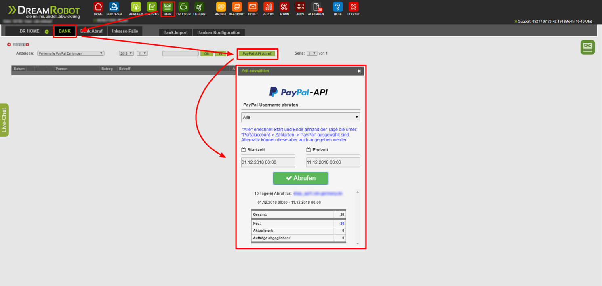Click the PayPal-API Abruf button
602x286 pixels.
[x=257, y=53]
